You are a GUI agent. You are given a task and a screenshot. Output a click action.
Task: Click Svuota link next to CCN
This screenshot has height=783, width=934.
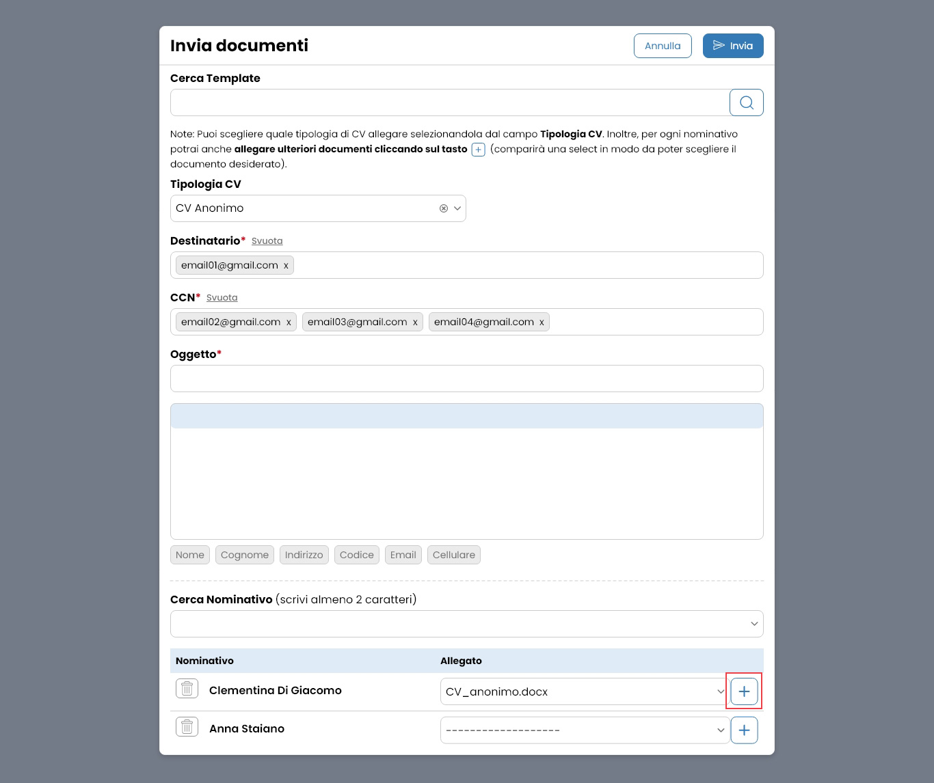tap(222, 298)
